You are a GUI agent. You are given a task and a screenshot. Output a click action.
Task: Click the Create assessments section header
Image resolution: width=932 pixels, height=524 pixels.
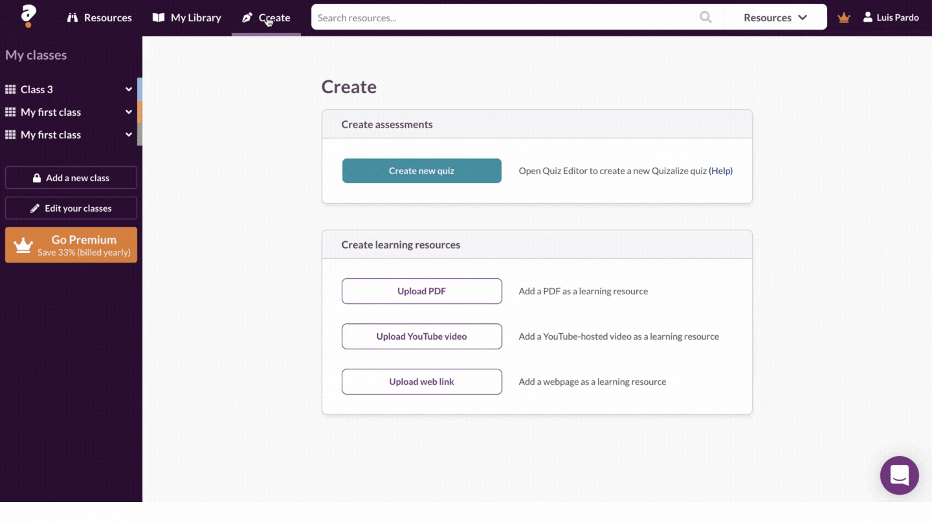537,124
